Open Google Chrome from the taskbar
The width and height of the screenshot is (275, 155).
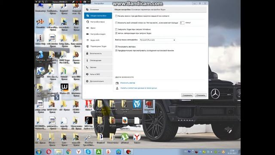[x=69, y=152]
